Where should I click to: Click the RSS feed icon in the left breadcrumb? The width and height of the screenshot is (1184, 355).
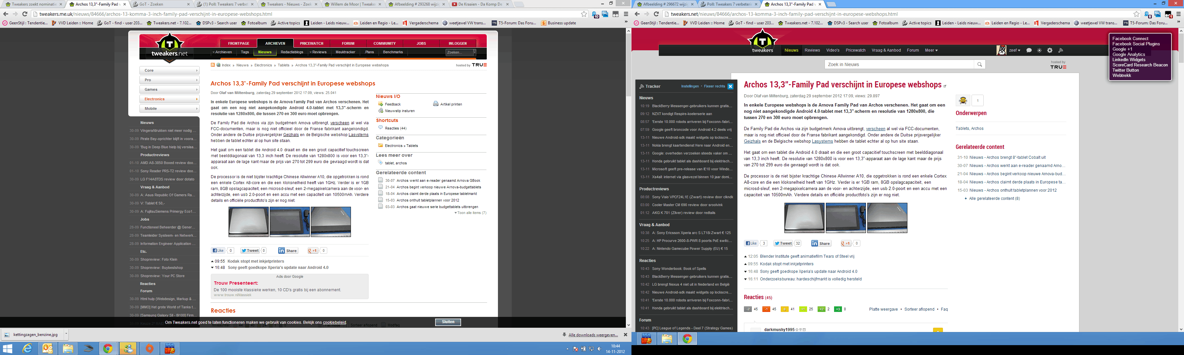point(213,65)
